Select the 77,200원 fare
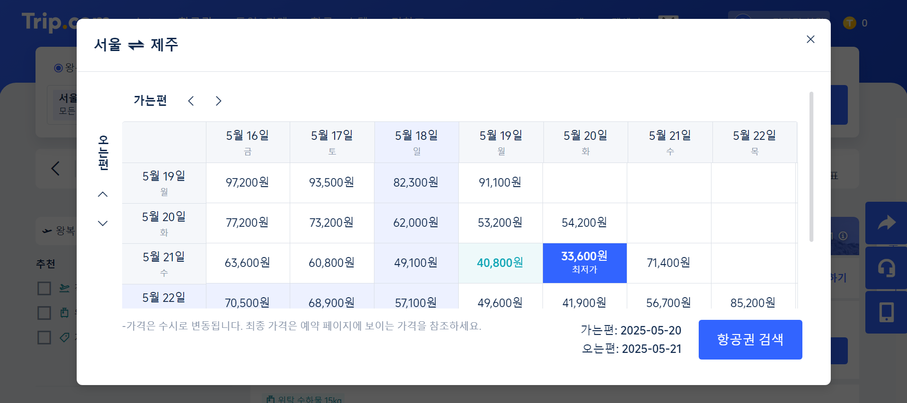The height and width of the screenshot is (403, 907). coord(248,223)
